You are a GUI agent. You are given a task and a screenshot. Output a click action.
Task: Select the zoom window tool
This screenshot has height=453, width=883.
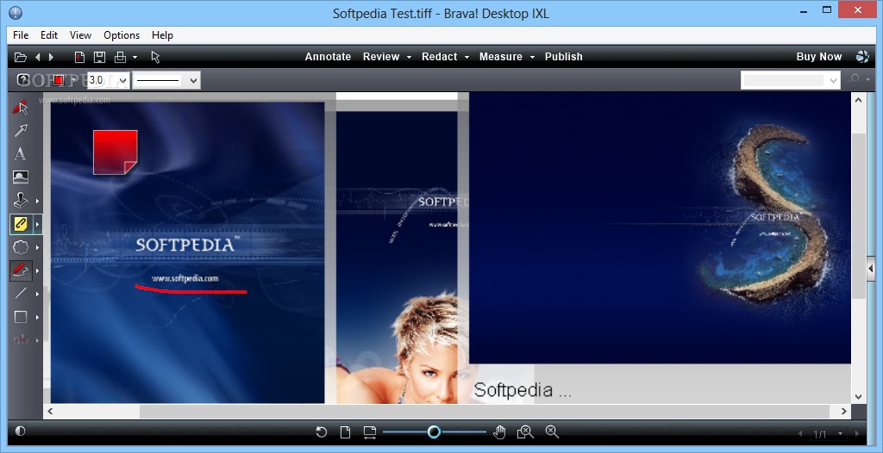click(525, 432)
